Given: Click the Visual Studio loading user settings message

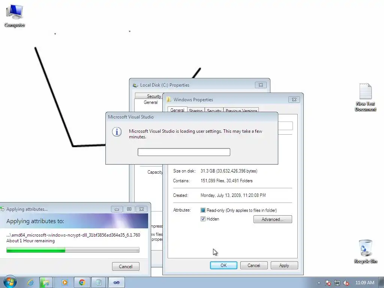Looking at the screenshot, I should (195, 134).
